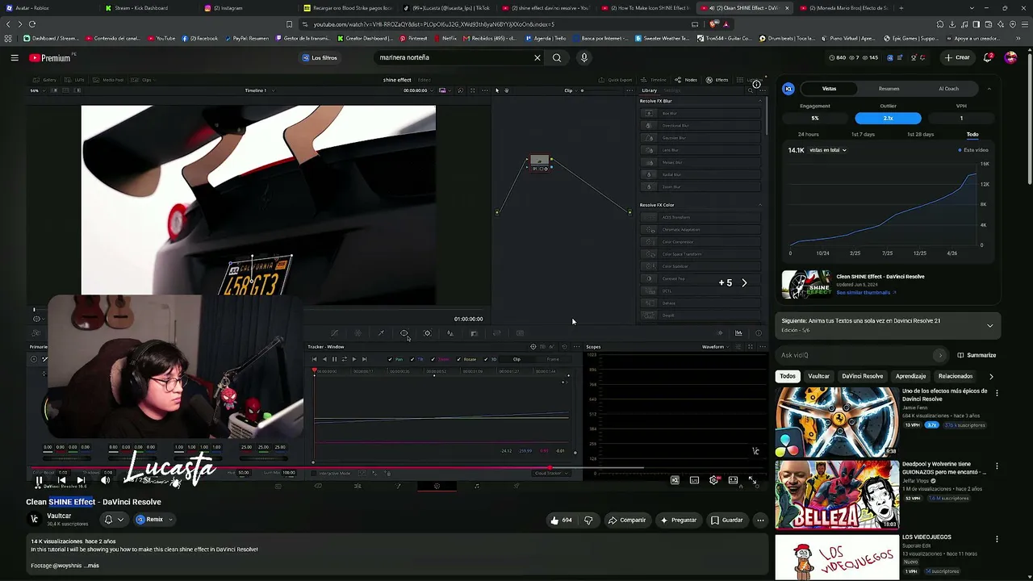
Task: Start voice search with the microphone
Action: (584, 58)
